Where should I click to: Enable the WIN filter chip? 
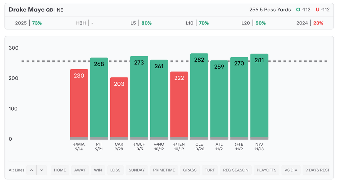click(x=98, y=170)
